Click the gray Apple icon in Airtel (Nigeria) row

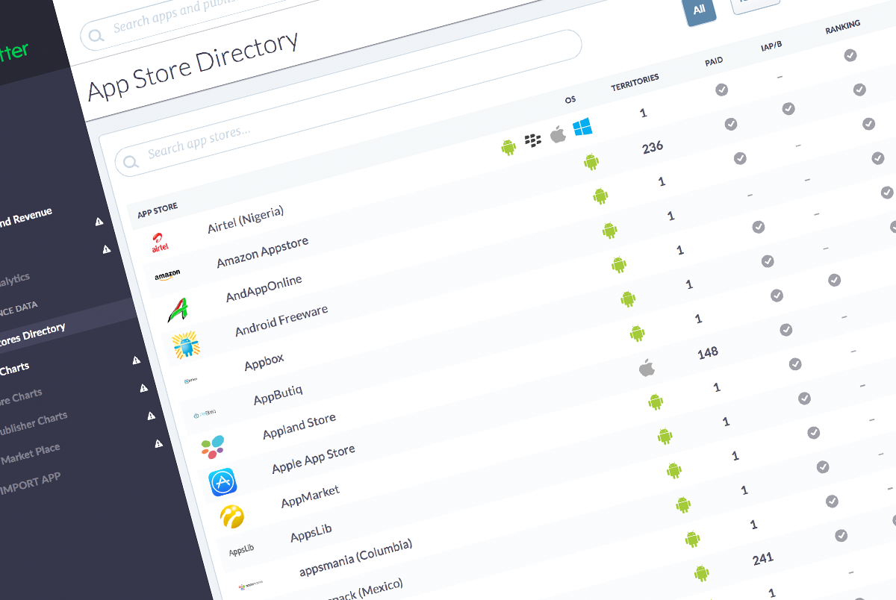[x=557, y=134]
